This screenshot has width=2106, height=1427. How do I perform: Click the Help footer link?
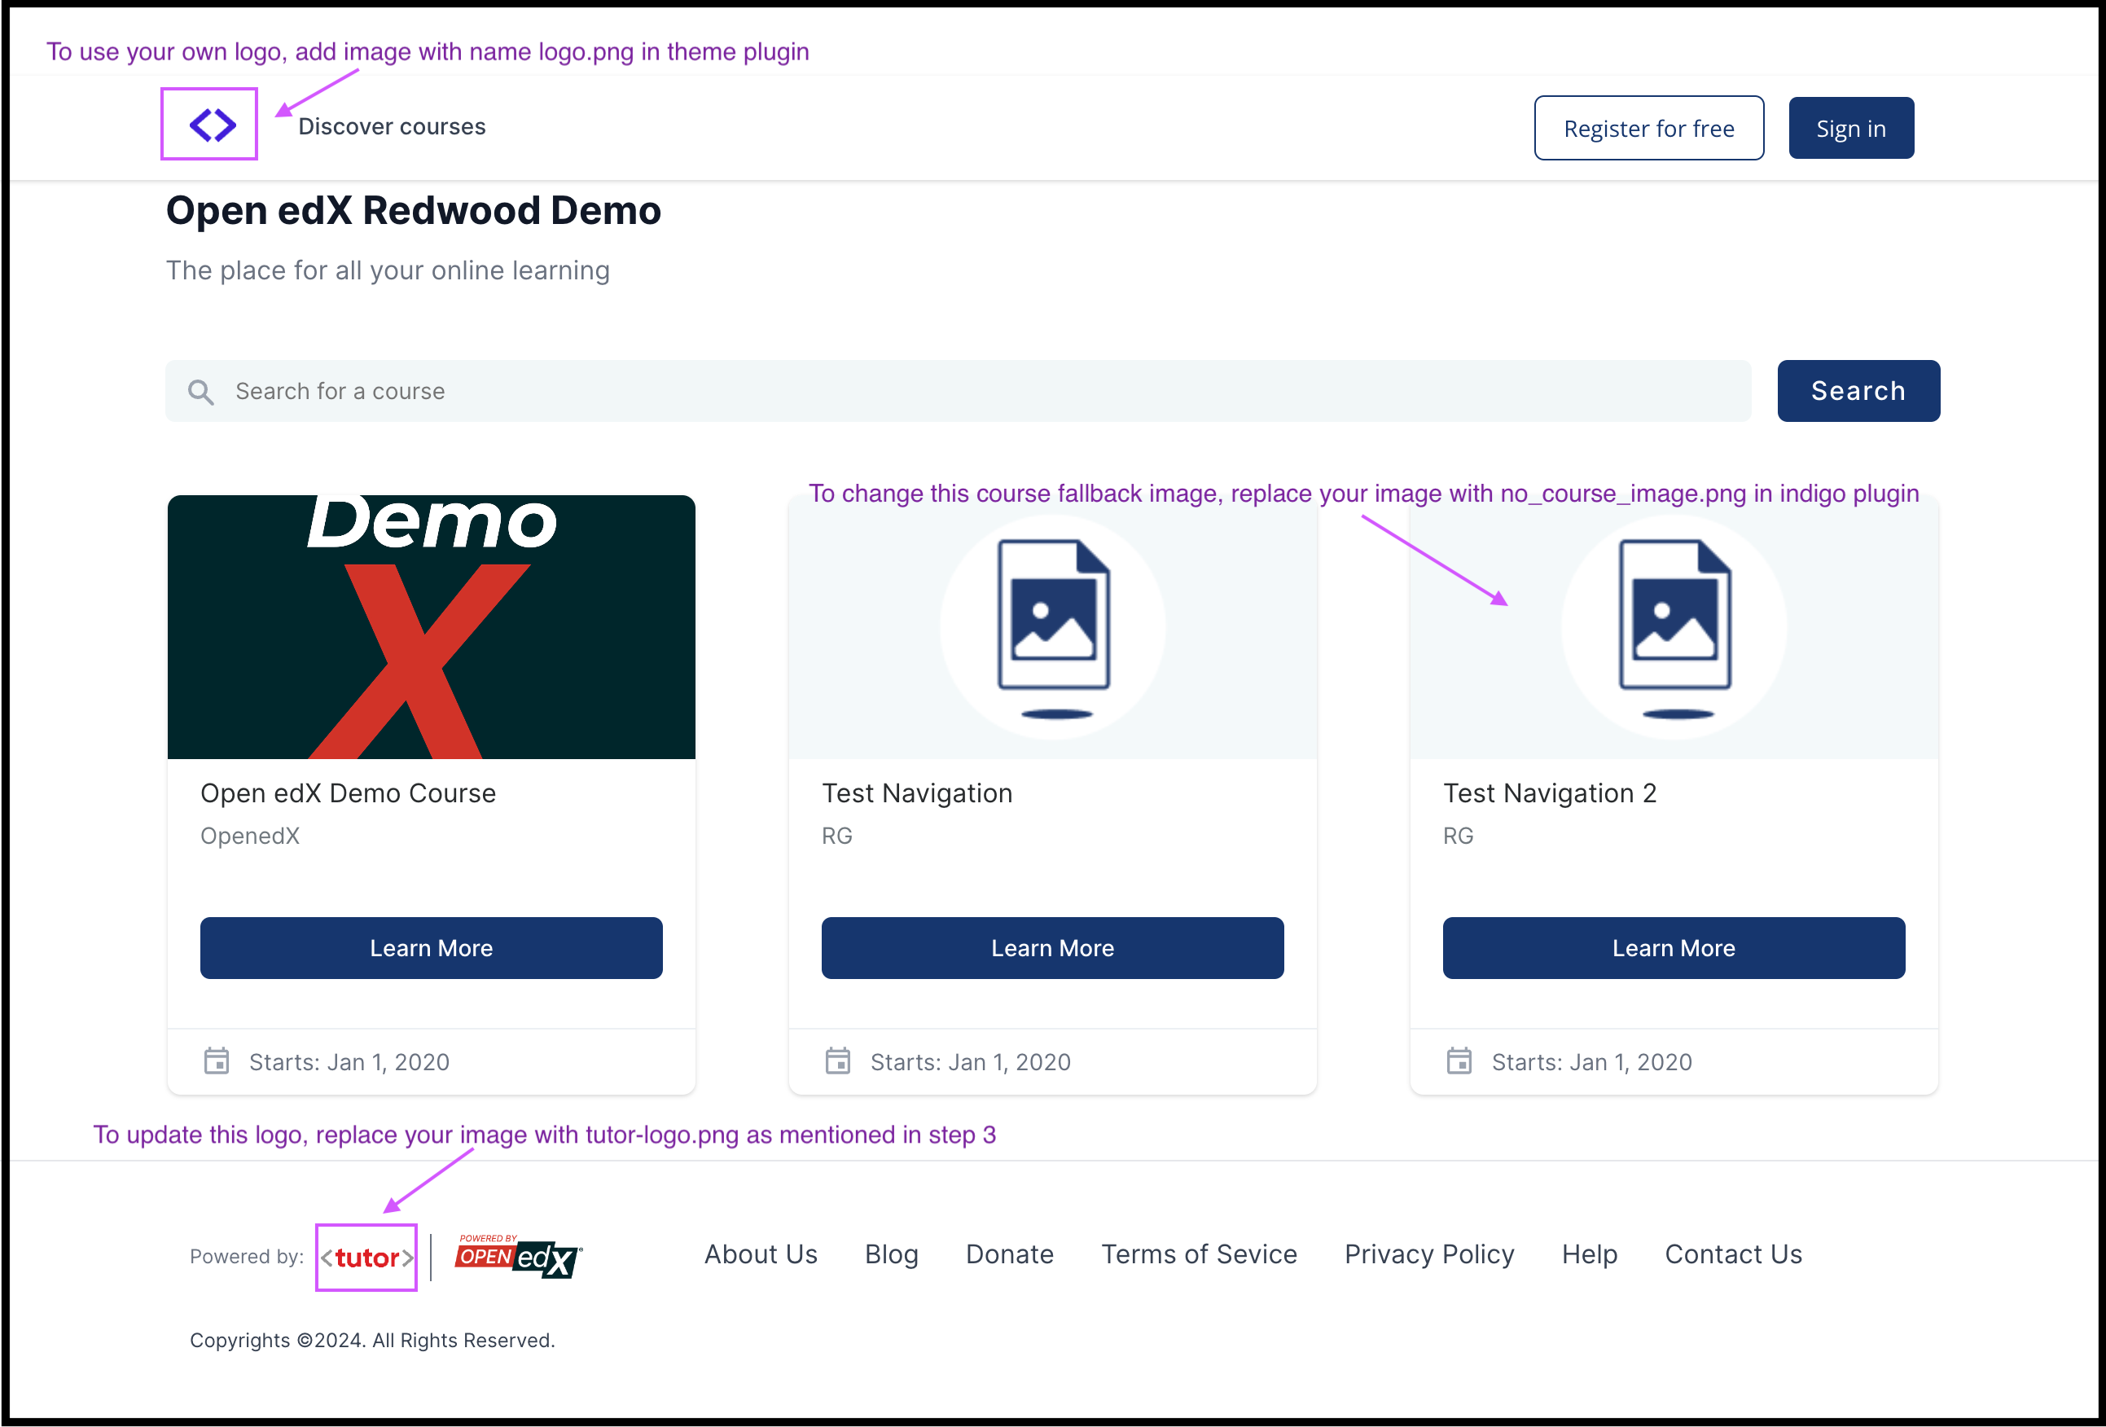click(1589, 1254)
